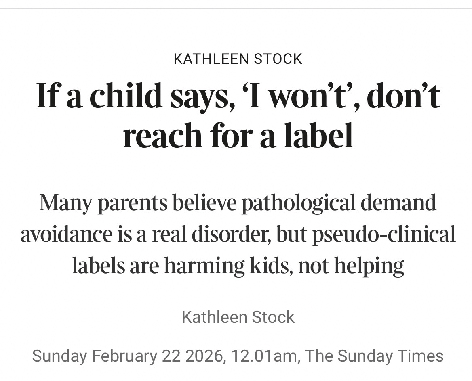Click the year "2026" in the dateline
The width and height of the screenshot is (472, 381).
click(205, 356)
